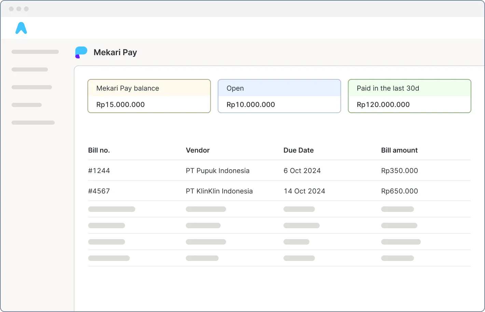Click the Mekari Pay product icon
The height and width of the screenshot is (312, 485).
click(81, 52)
